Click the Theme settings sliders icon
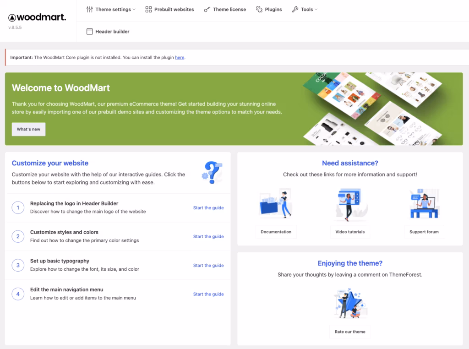The height and width of the screenshot is (349, 469). pyautogui.click(x=89, y=9)
